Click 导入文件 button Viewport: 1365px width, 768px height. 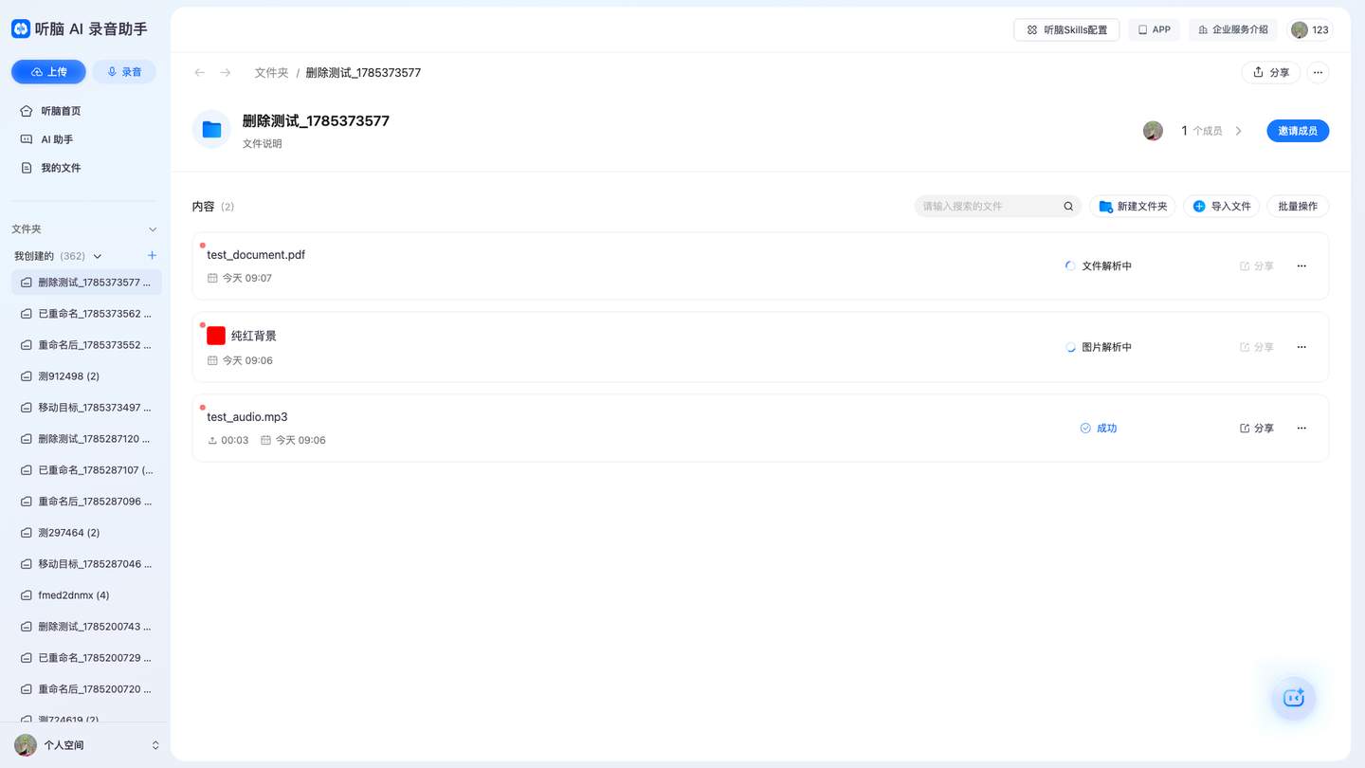coord(1221,206)
